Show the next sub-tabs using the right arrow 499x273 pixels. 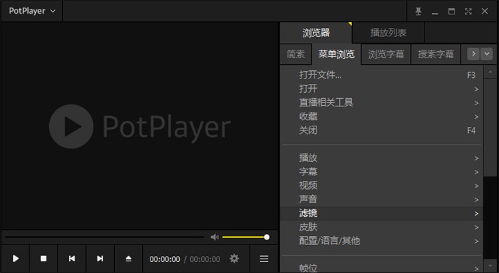pyautogui.click(x=473, y=54)
